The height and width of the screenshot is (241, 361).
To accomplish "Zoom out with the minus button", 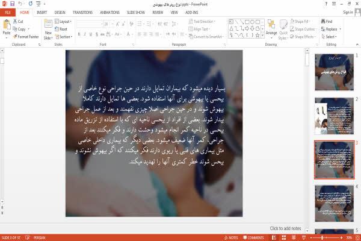I will click(x=311, y=237).
